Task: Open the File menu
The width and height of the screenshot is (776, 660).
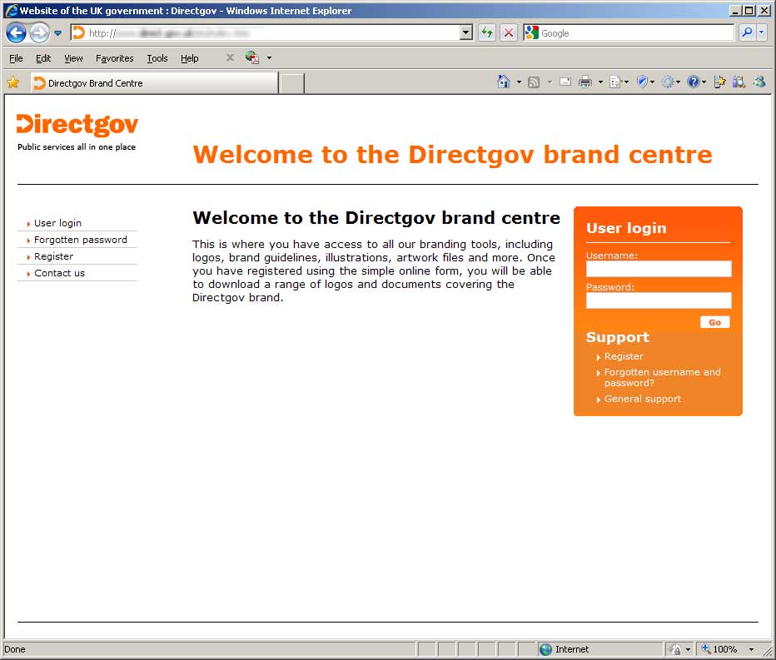Action: click(x=16, y=58)
